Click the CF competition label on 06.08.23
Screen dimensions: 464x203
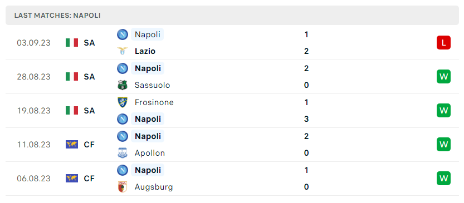coord(89,179)
